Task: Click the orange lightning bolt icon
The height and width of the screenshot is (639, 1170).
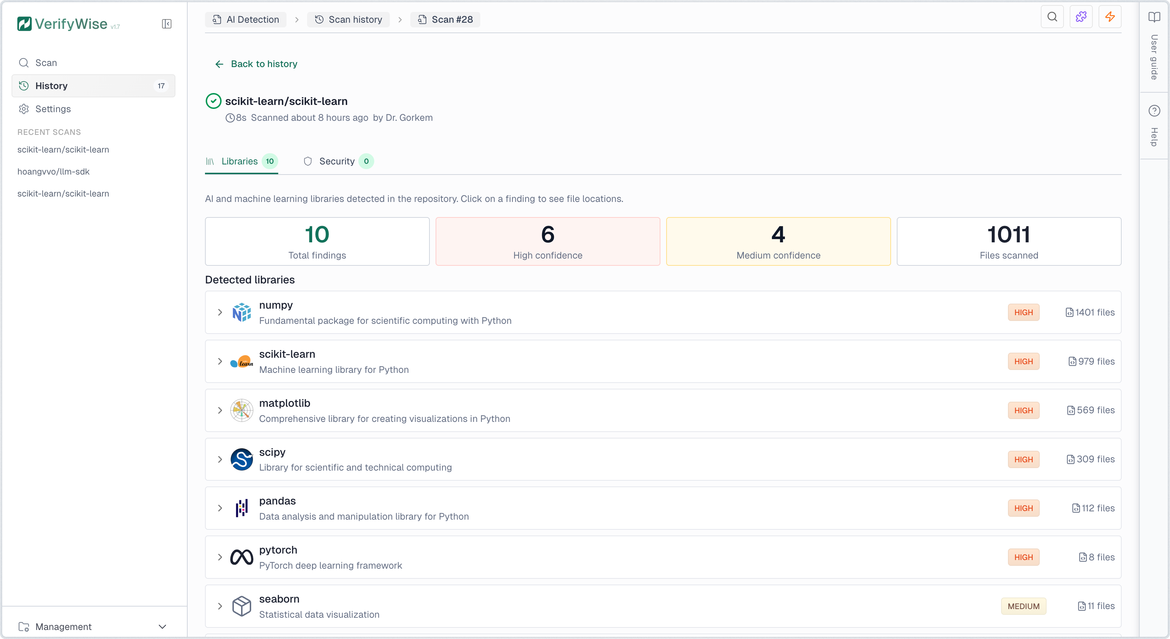Action: tap(1110, 17)
